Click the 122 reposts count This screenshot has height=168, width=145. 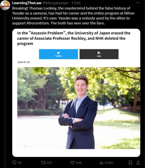pyautogui.click(x=49, y=163)
